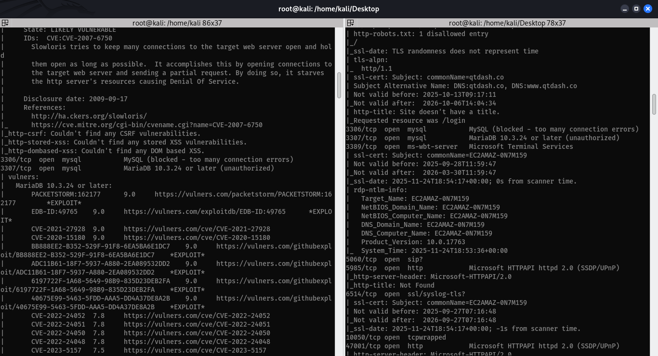Open the vulners CVE-2022-24048 URL
Image resolution: width=658 pixels, height=356 pixels.
197,342
